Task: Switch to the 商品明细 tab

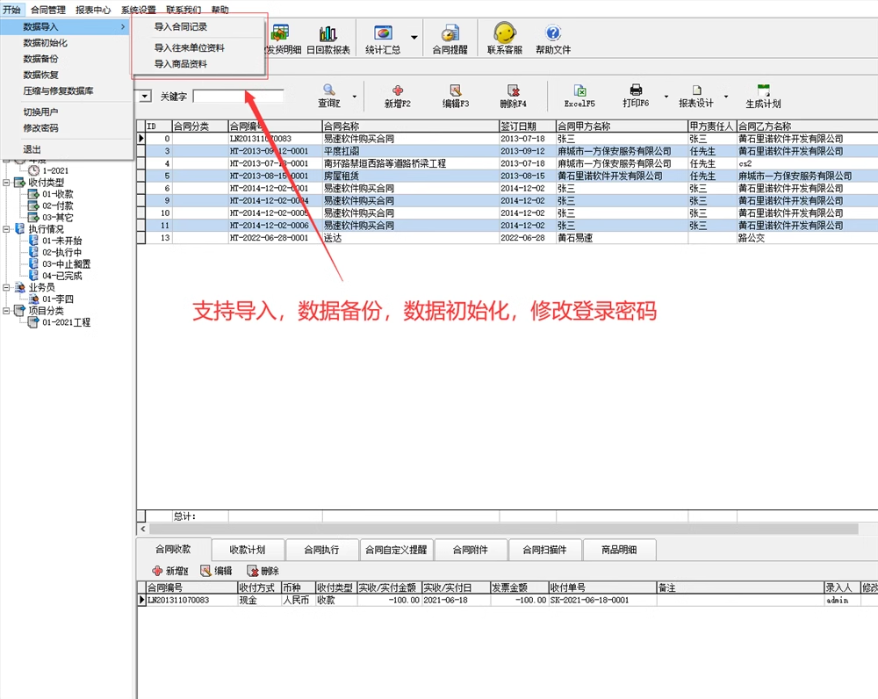Action: 619,550
